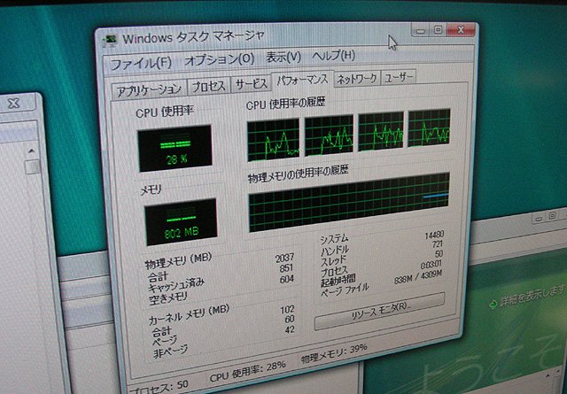Switch to the アプリケーション tab
567x394 pixels.
[149, 89]
